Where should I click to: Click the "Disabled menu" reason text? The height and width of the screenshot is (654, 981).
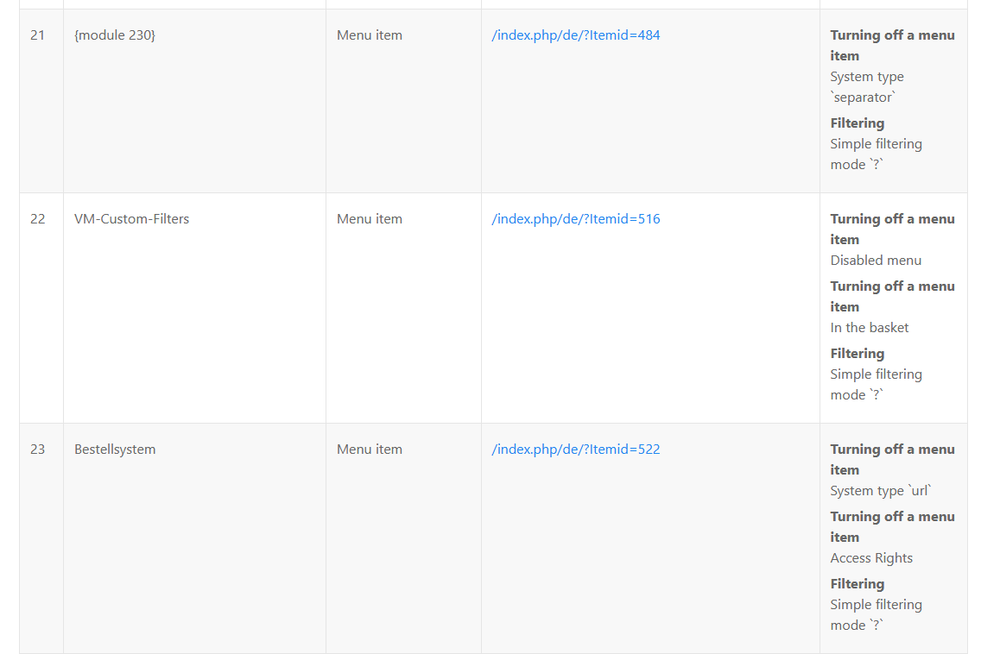pyautogui.click(x=876, y=261)
